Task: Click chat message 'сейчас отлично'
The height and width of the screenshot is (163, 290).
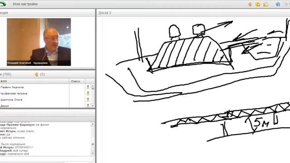Action: coord(13,138)
